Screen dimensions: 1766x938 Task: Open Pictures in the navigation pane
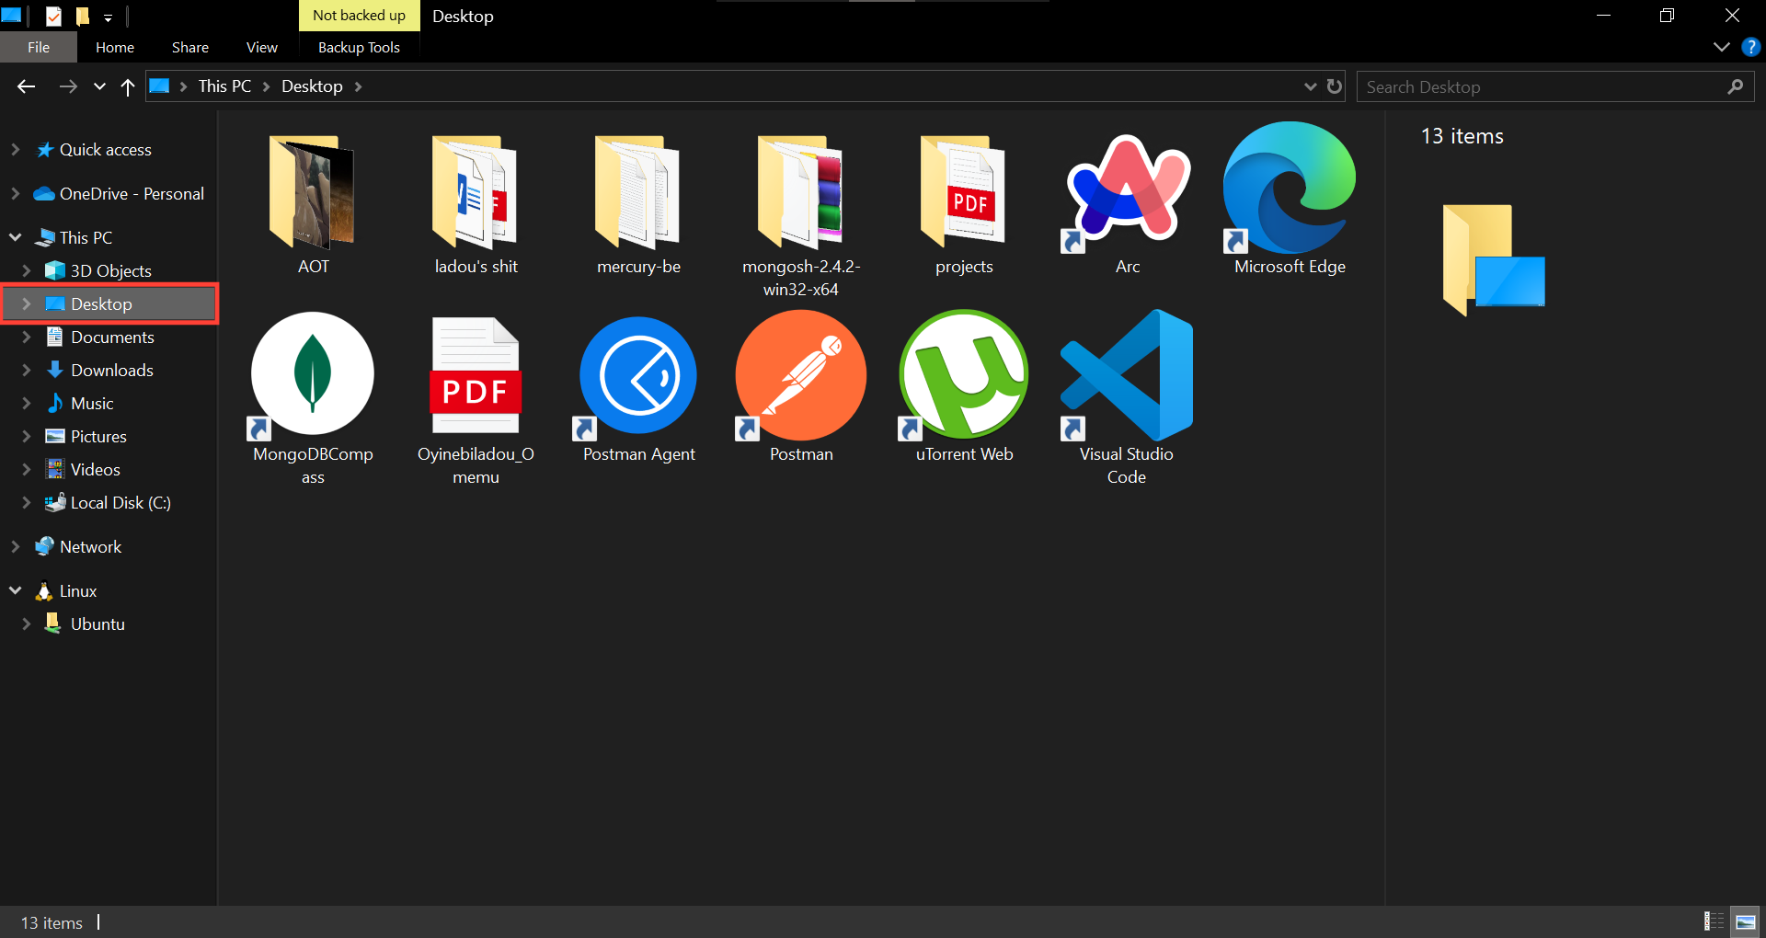tap(98, 436)
